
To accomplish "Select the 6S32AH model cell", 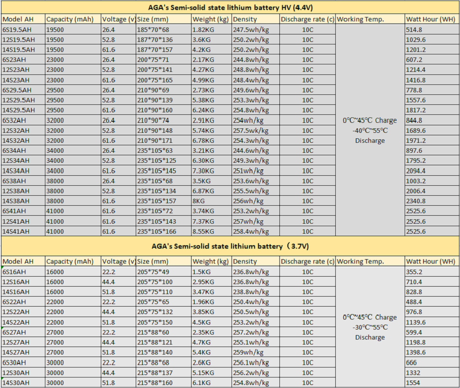I will pyautogui.click(x=23, y=120).
